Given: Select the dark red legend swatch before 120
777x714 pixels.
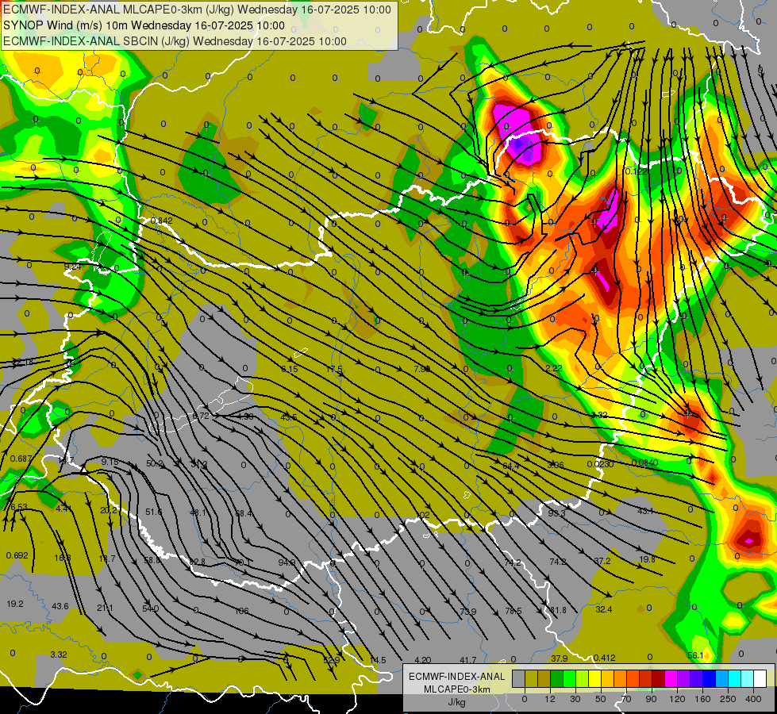Looking at the screenshot, I should [x=658, y=679].
